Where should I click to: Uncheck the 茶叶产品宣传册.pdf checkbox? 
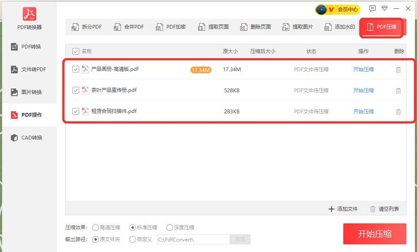[x=76, y=90]
